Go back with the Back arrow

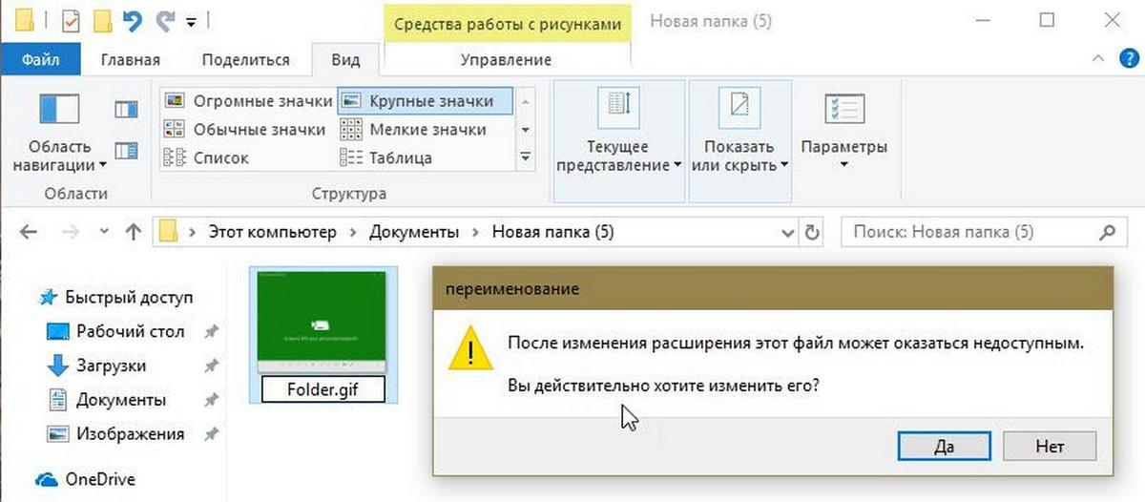(28, 232)
